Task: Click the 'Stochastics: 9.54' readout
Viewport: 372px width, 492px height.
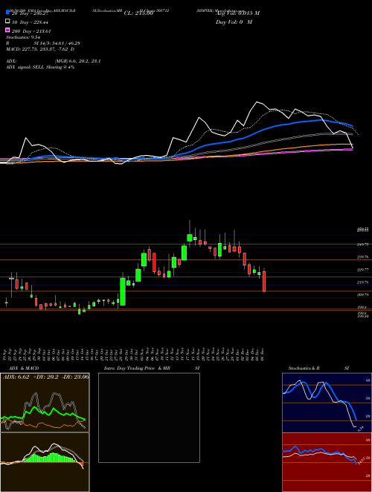Action: (x=23, y=37)
